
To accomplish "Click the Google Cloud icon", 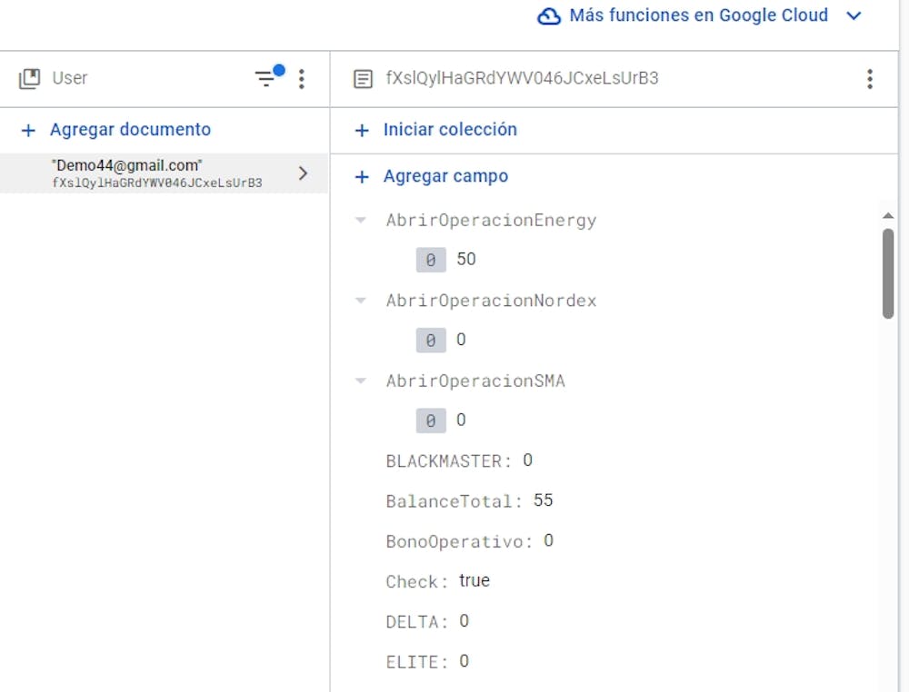I will 549,16.
